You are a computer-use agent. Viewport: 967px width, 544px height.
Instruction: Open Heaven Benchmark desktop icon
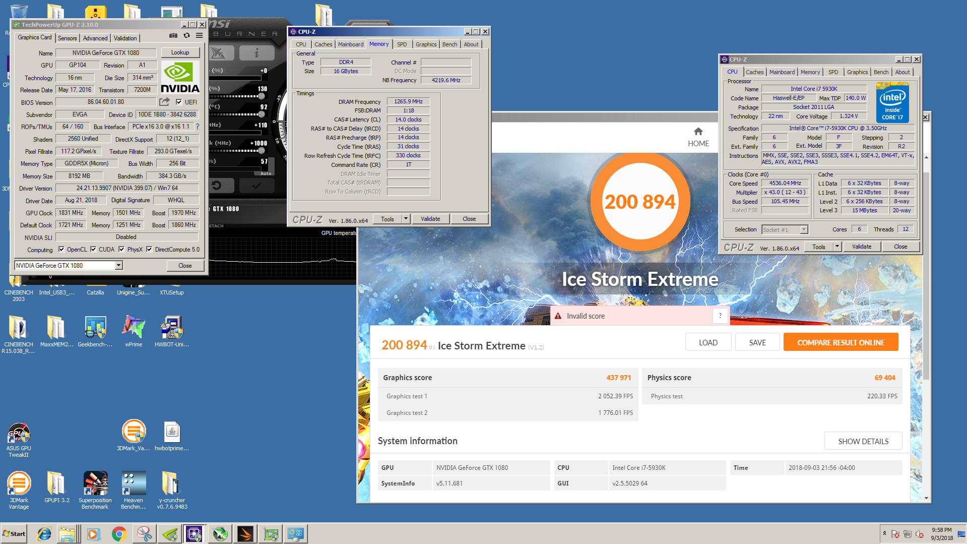tap(134, 491)
